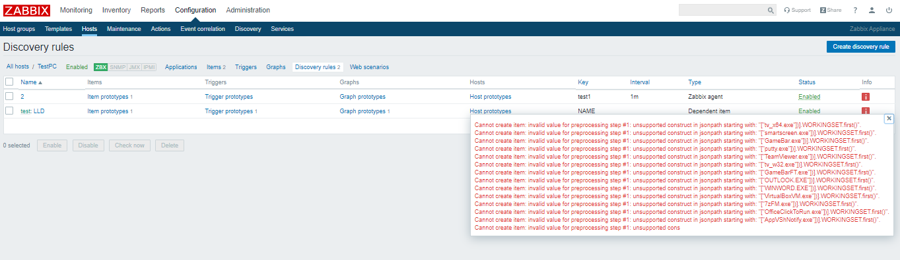
Task: Click the IPMI availability badge
Action: tap(149, 67)
